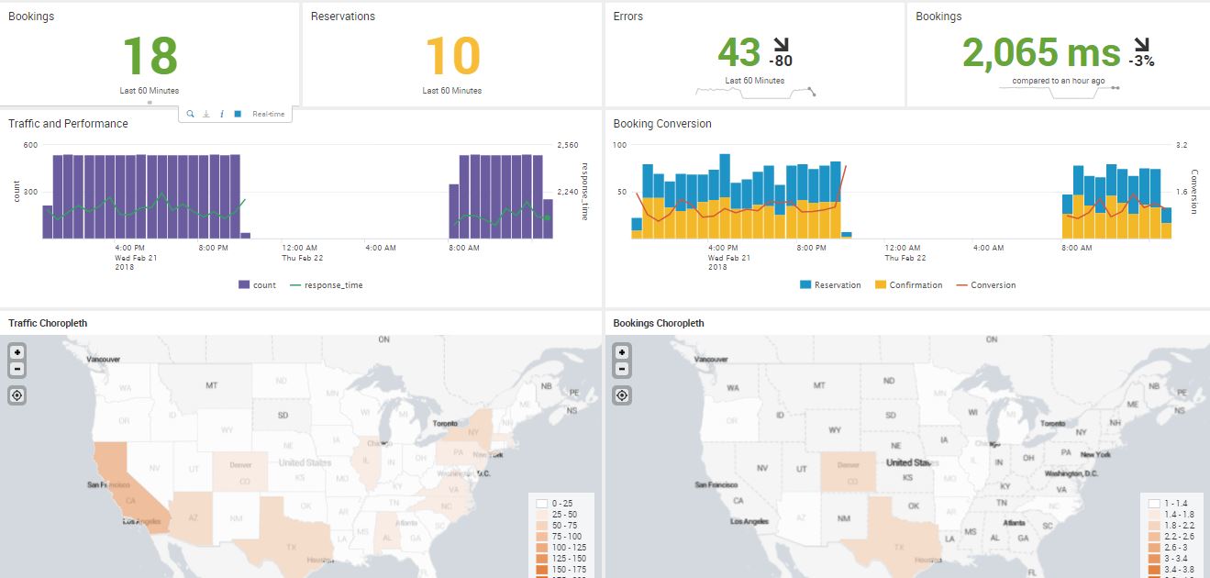The height and width of the screenshot is (578, 1210).
Task: Select Montana on the Bookings Choropleth map
Action: [819, 386]
